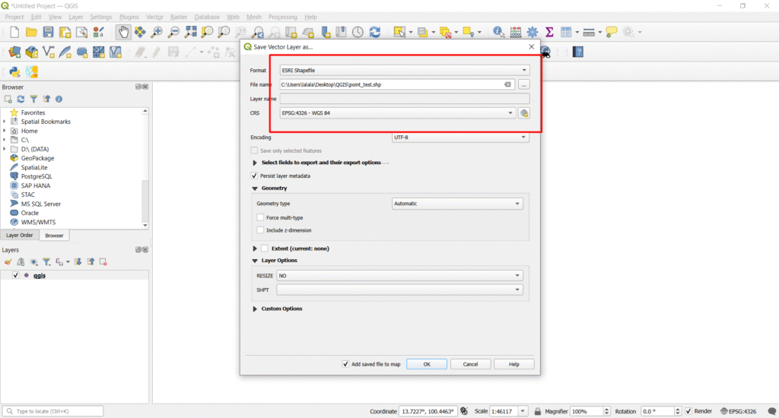Click Pan Map to Selection icon
The image size is (779, 418).
click(x=140, y=32)
